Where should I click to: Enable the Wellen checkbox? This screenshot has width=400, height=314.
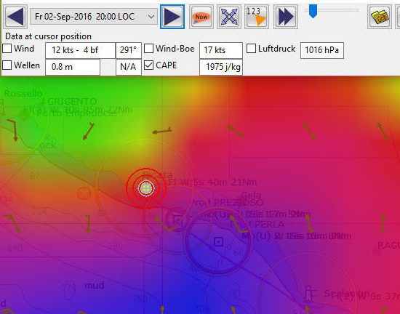(x=7, y=65)
